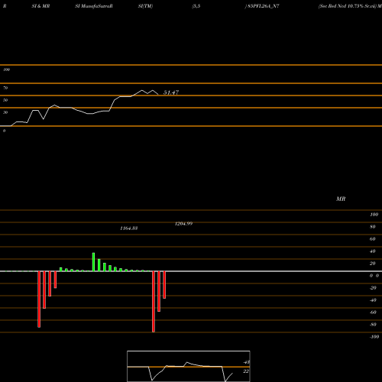Click the -20 label on MR axis
The image size is (382, 382).
pyautogui.click(x=373, y=288)
